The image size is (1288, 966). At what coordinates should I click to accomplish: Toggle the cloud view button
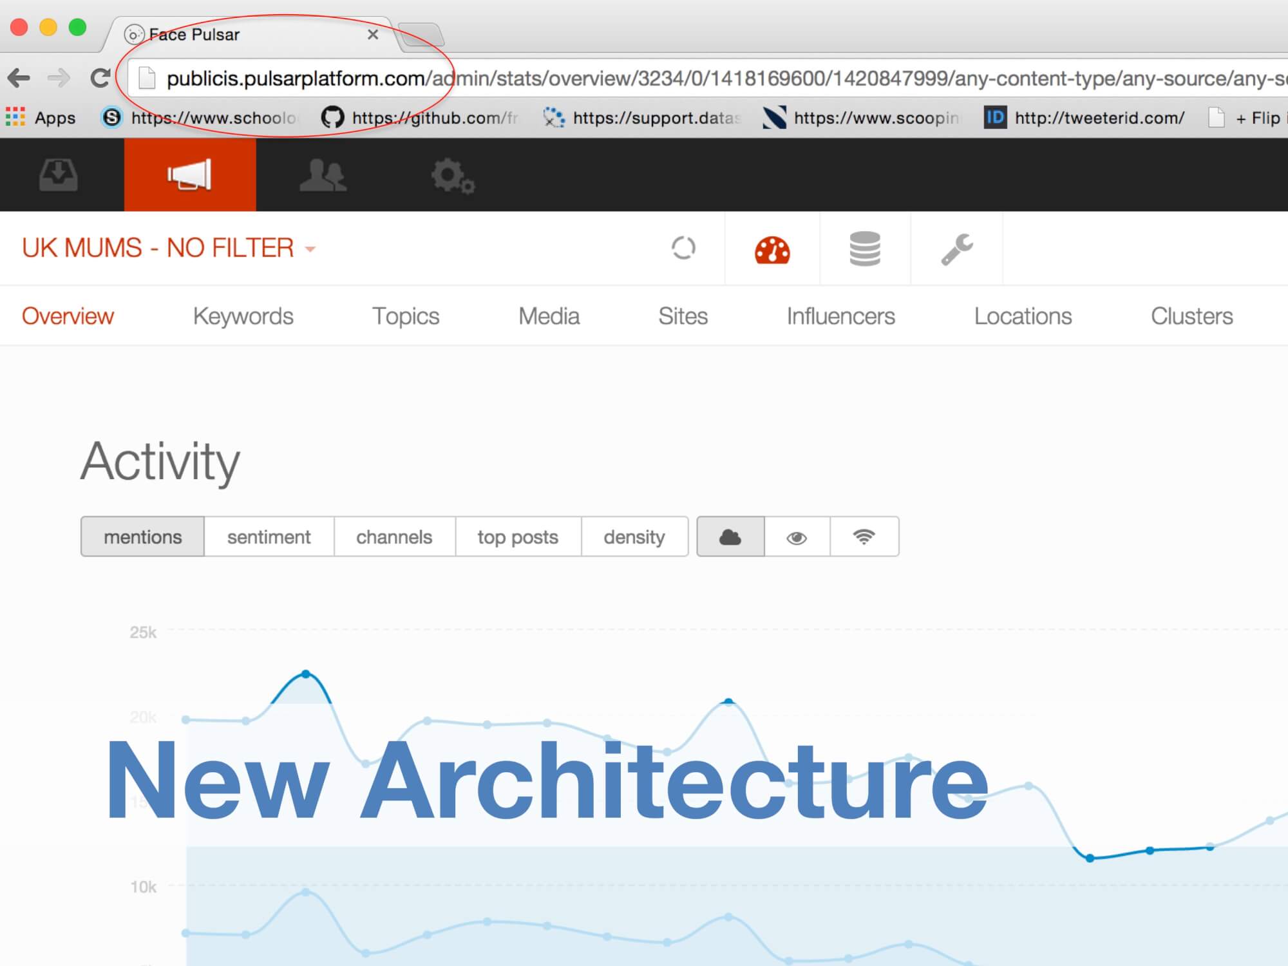pos(730,537)
